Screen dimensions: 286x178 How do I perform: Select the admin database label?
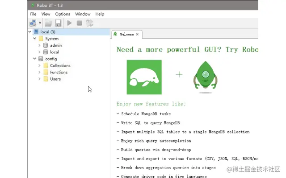pos(56,45)
